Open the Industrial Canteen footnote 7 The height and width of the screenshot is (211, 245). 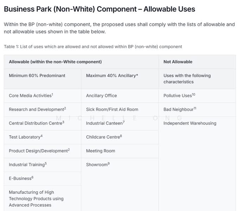tap(124, 122)
